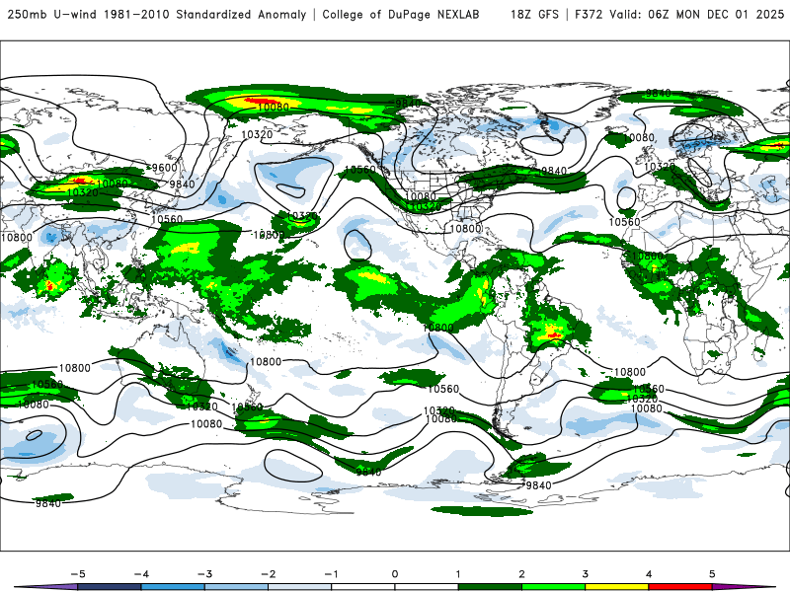Image resolution: width=790 pixels, height=592 pixels.
Task: Click the red anomaly core over South America
Action: (x=553, y=334)
